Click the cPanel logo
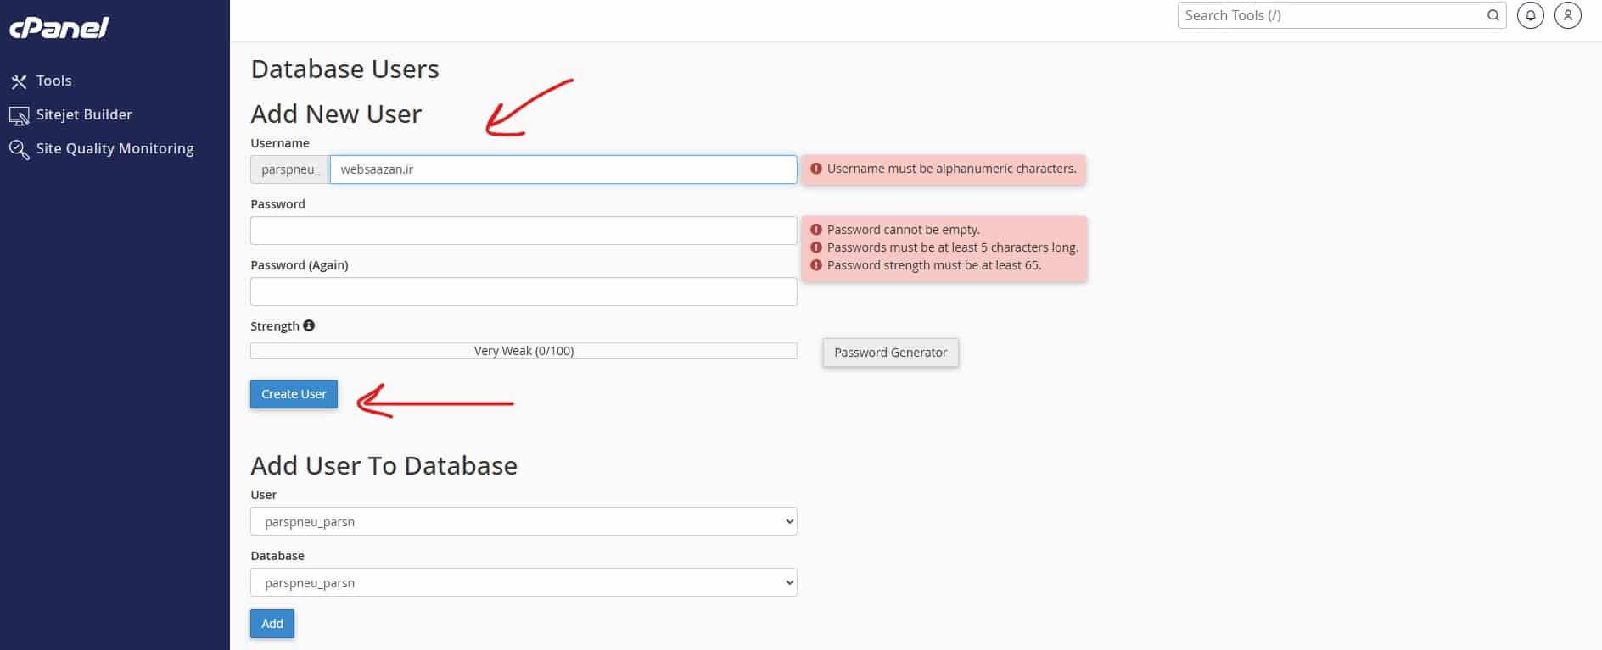The width and height of the screenshot is (1602, 650). pyautogui.click(x=59, y=28)
